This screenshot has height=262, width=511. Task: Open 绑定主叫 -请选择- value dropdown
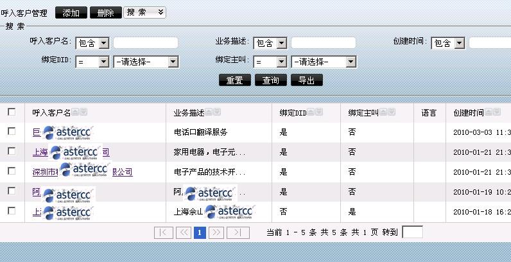(324, 62)
